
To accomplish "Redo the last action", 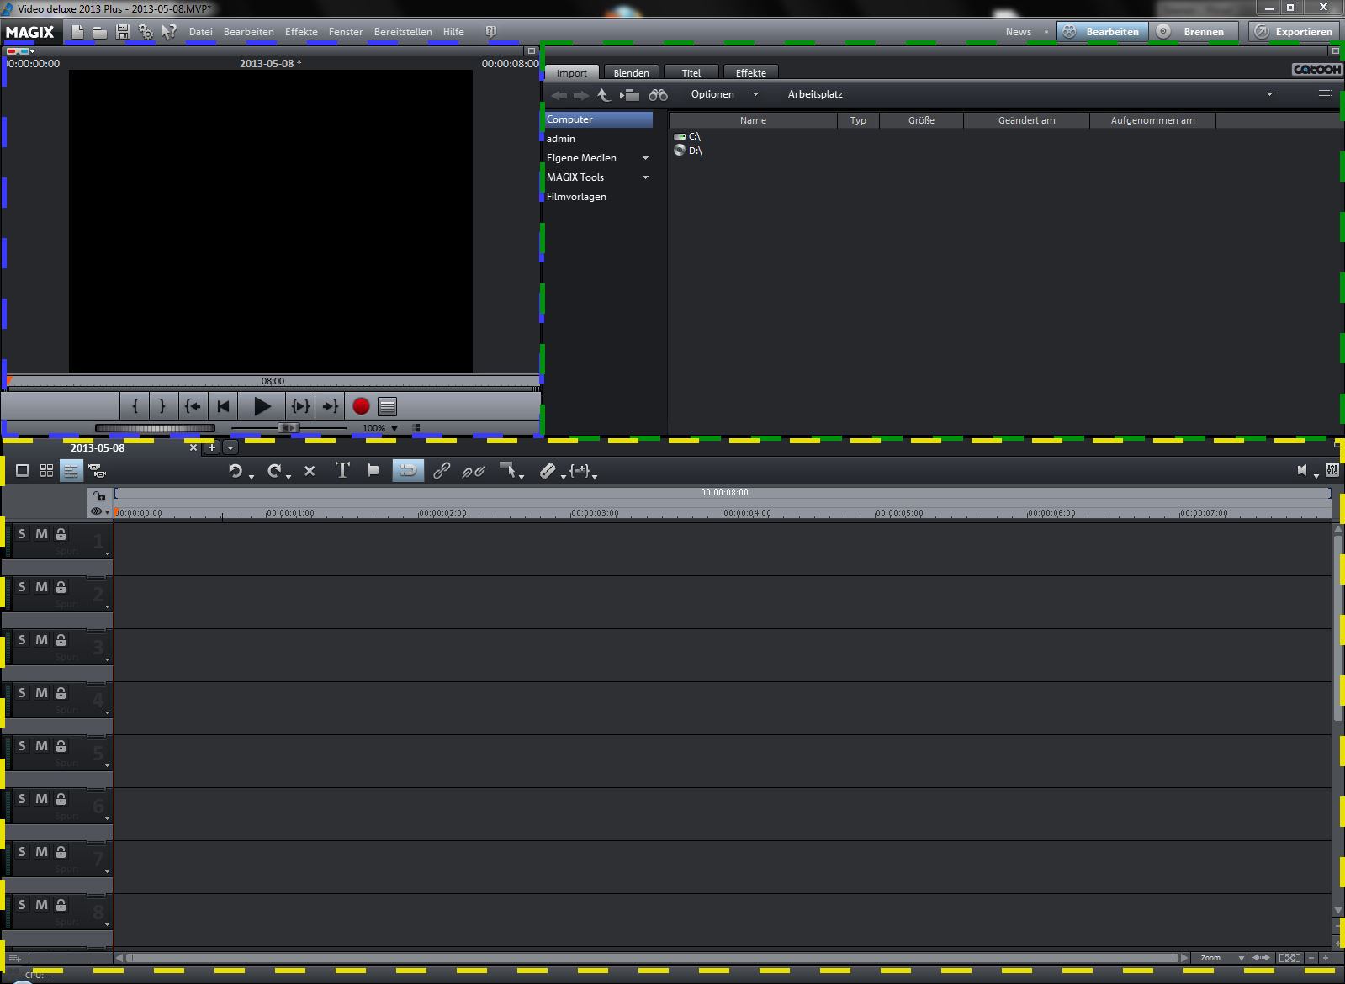I will [x=274, y=471].
